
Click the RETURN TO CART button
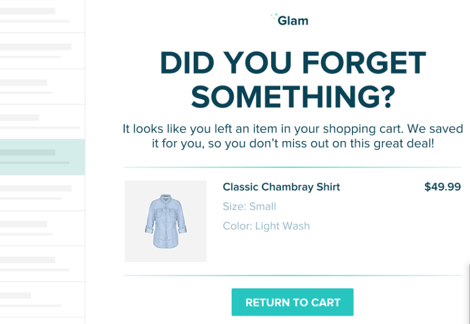pos(292,302)
